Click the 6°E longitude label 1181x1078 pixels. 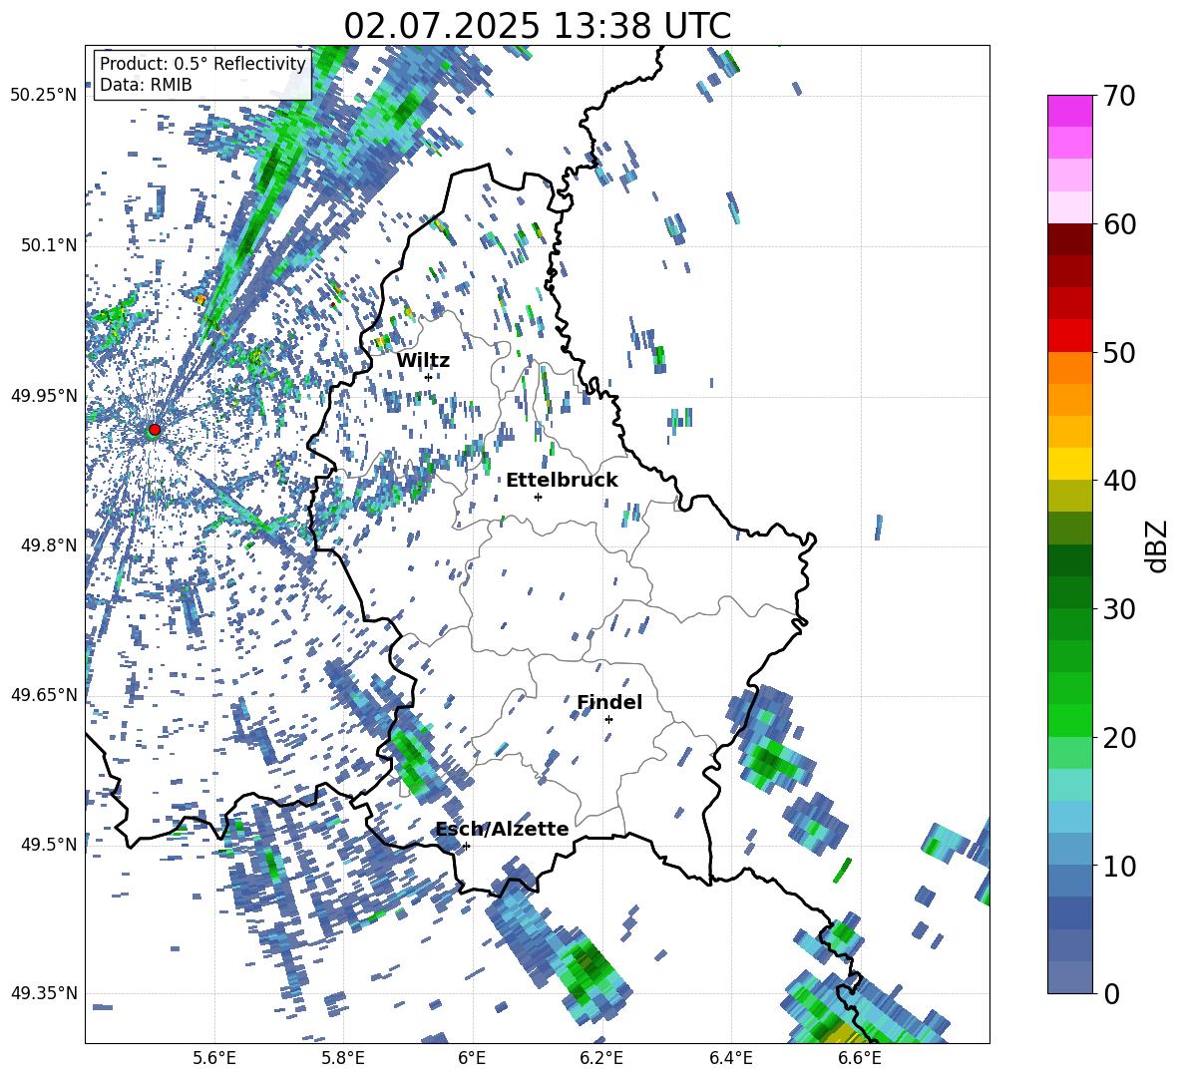(x=472, y=1058)
